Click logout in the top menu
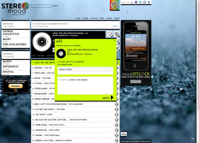 (117, 18)
